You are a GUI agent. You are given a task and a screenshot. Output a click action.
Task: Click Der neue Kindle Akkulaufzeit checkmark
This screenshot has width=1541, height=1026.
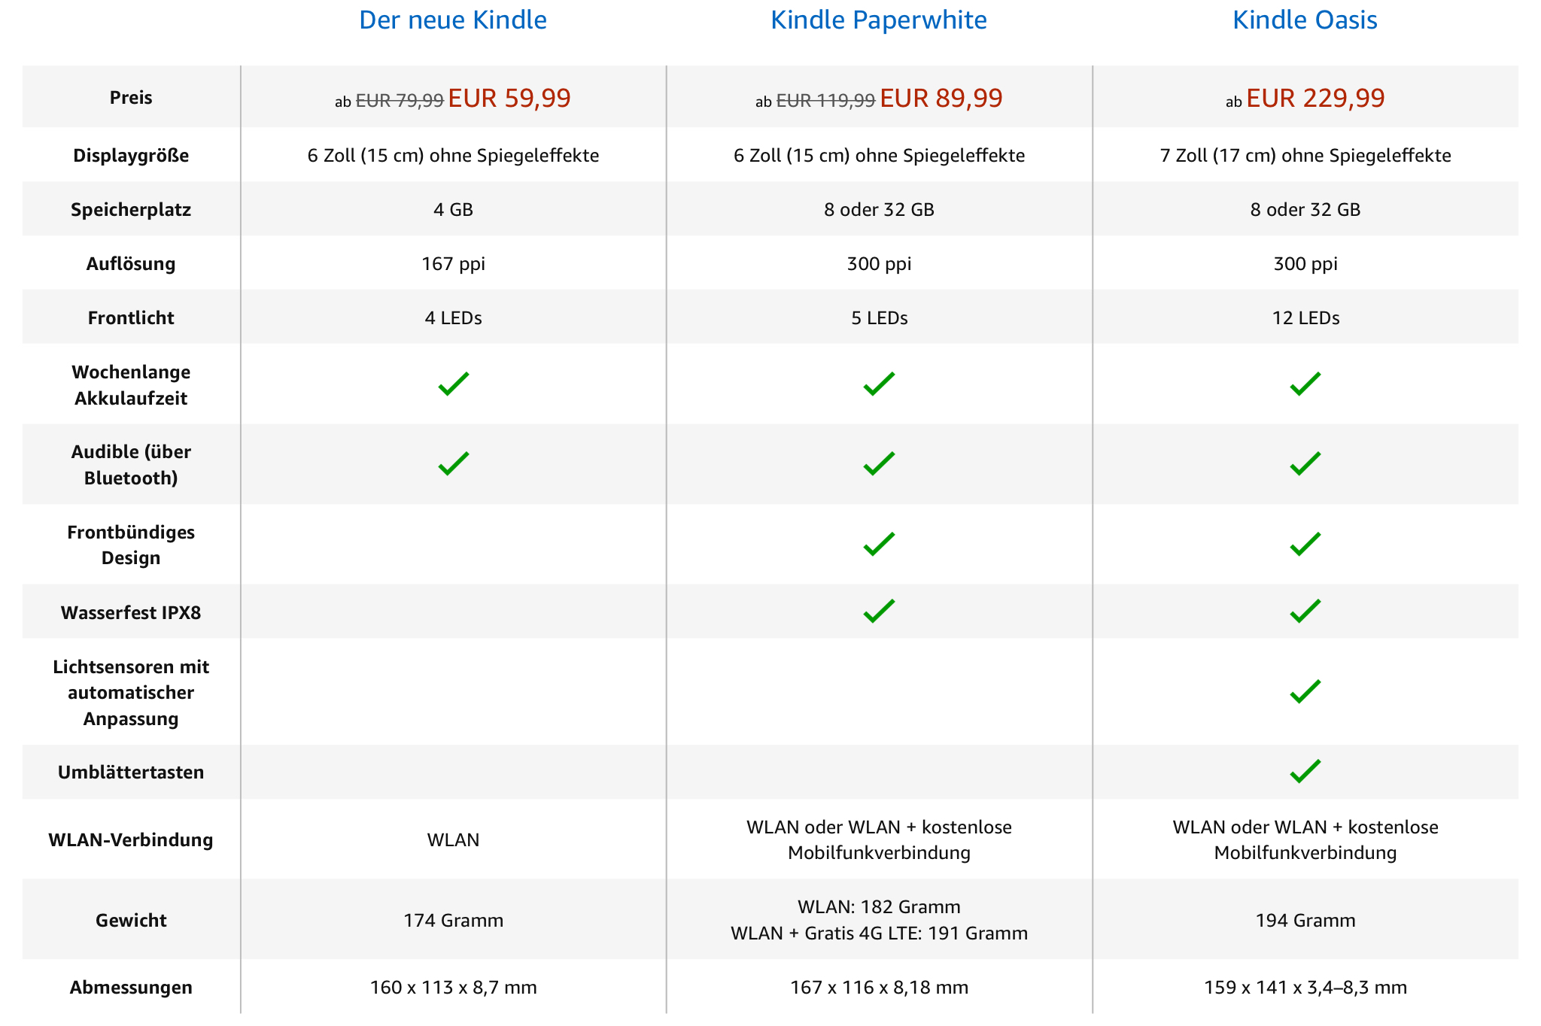click(x=454, y=384)
